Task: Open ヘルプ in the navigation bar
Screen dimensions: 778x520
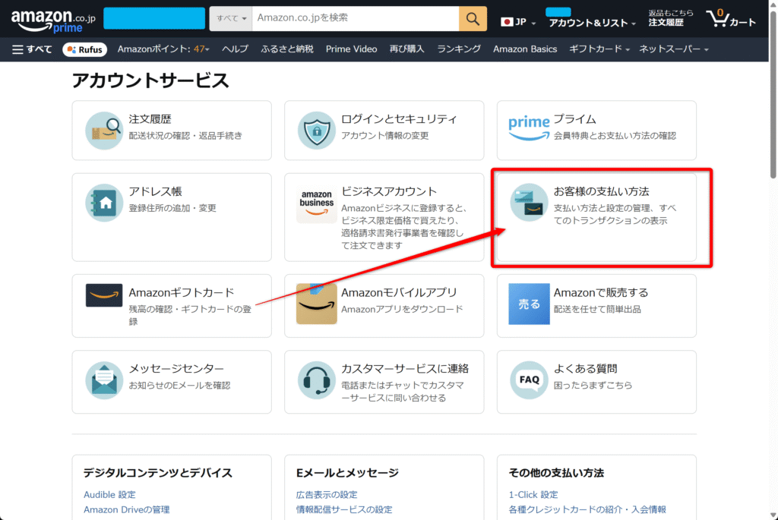Action: pos(235,49)
